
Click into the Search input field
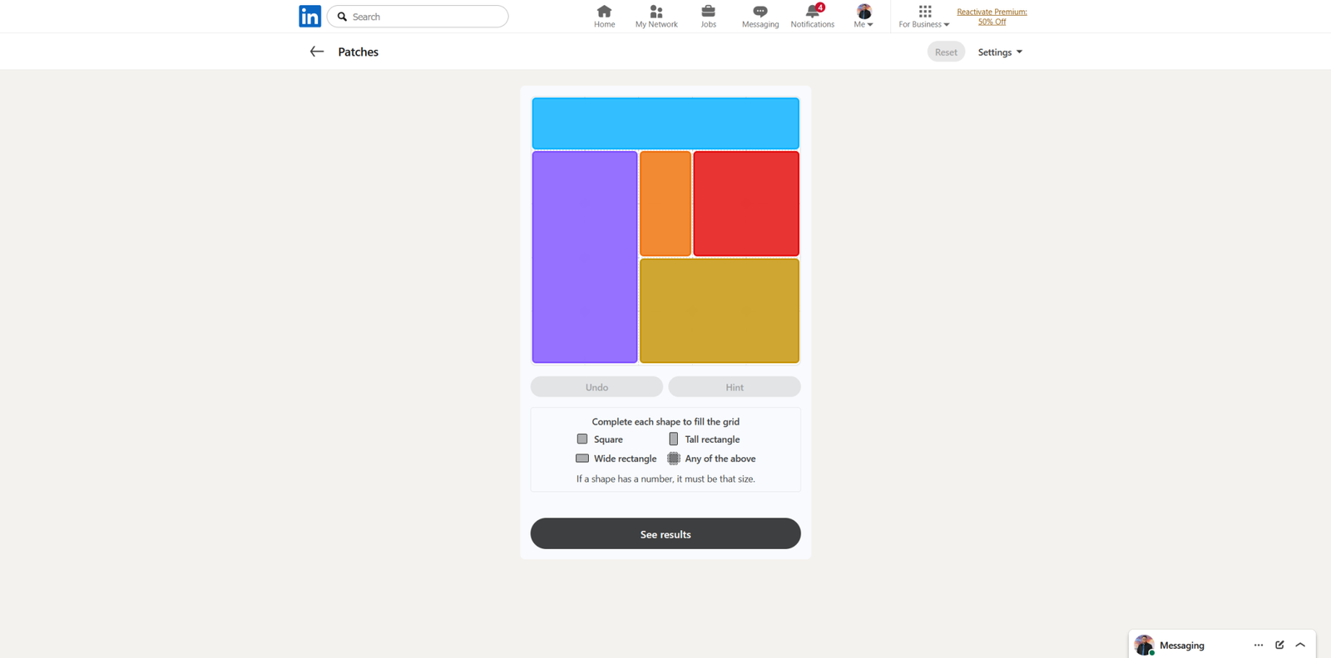coord(426,17)
